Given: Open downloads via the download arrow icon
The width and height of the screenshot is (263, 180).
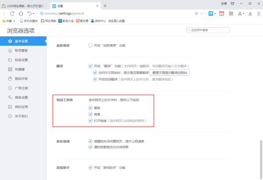Looking at the screenshot, I should [x=250, y=14].
